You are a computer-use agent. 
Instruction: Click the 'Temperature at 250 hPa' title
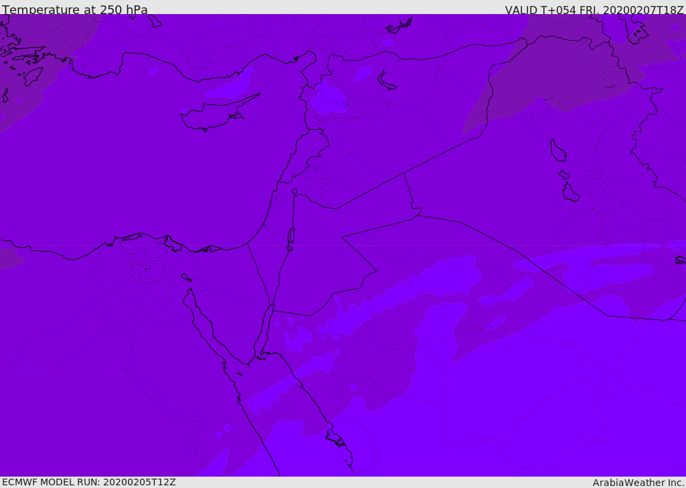coord(75,9)
